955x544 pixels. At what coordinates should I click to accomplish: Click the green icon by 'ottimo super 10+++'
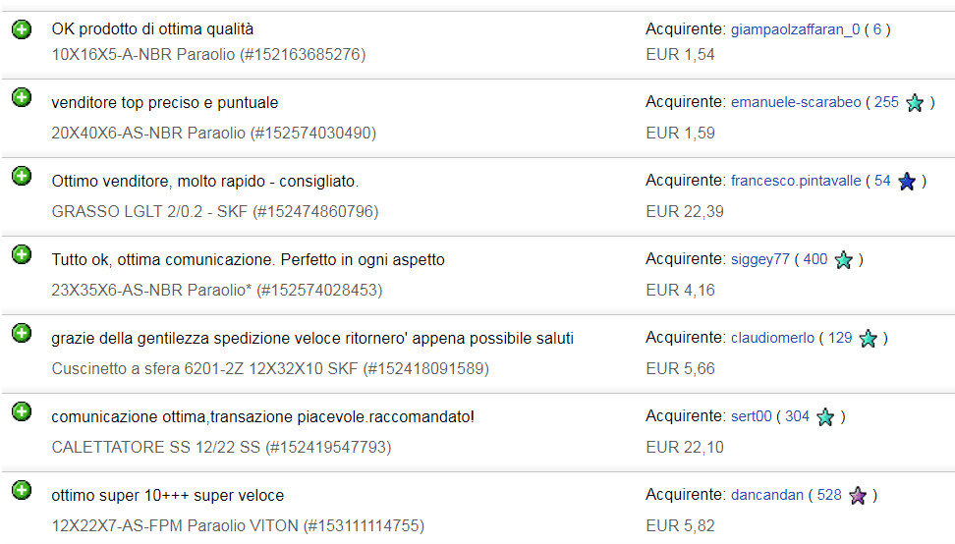22,490
